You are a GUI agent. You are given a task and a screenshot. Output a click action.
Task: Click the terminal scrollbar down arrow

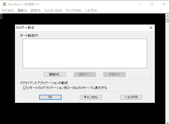(167, 123)
